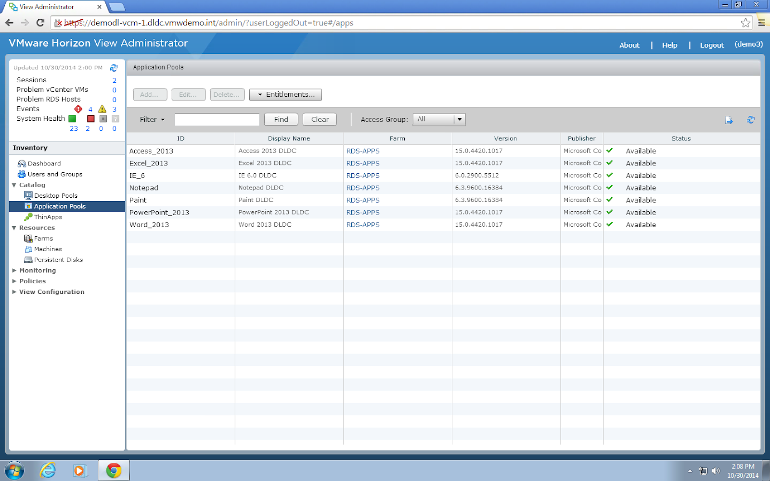Viewport: 770px width, 481px height.
Task: Show hidden system tray icons
Action: coord(690,471)
